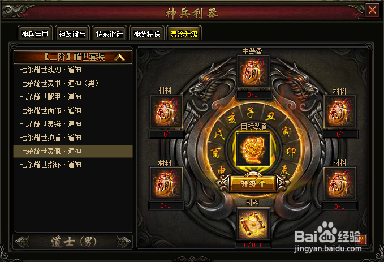The width and height of the screenshot is (384, 262).
Task: Switch to the 神装投保 tab
Action: point(146,33)
